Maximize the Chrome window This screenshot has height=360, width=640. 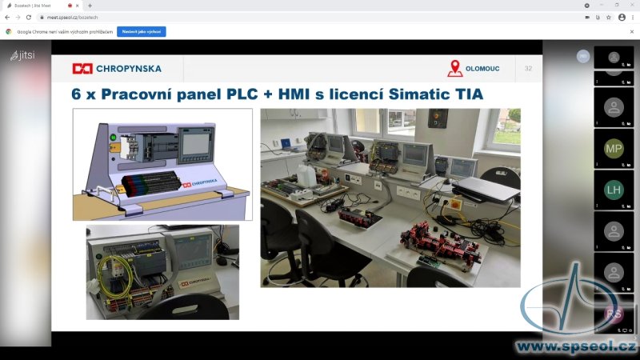(x=617, y=5)
